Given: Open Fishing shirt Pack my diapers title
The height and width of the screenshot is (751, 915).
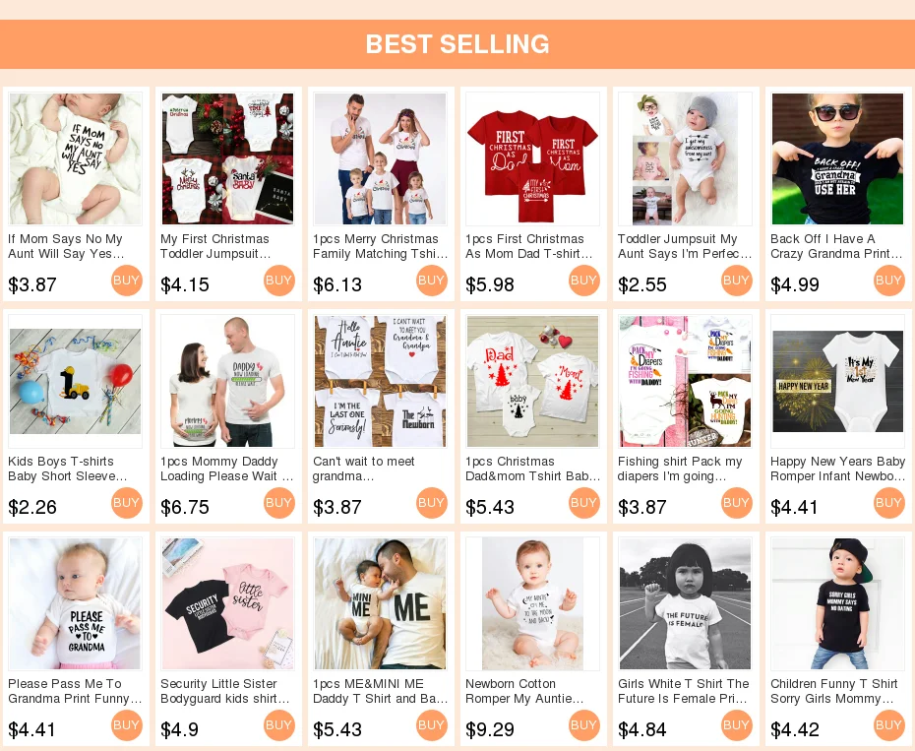Looking at the screenshot, I should click(680, 469).
